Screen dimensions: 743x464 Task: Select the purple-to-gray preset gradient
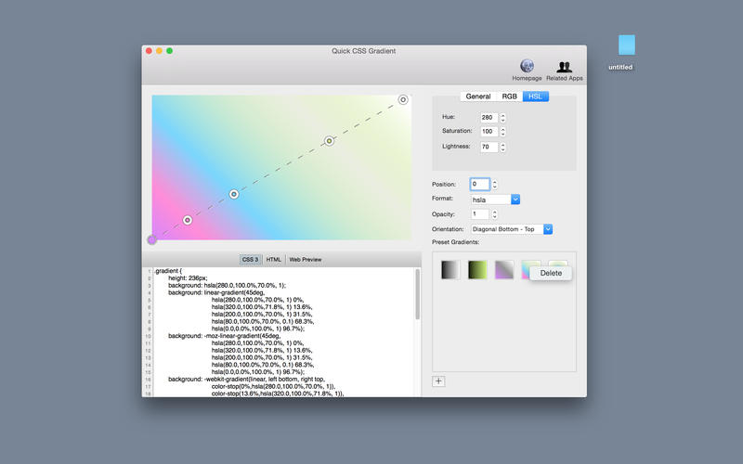tap(504, 270)
